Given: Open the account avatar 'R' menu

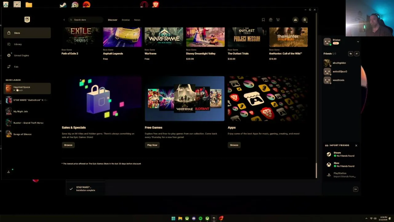Looking at the screenshot, I should (305, 20).
